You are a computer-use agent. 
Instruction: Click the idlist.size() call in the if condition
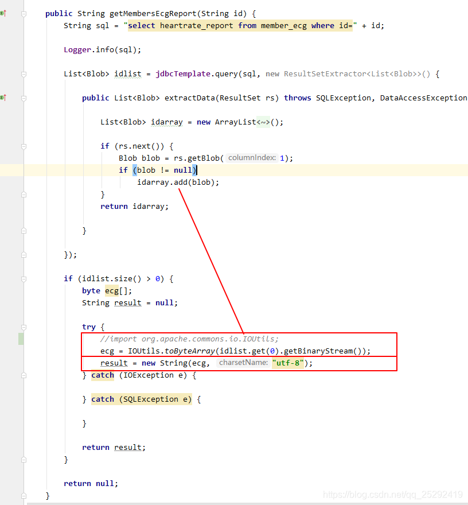click(x=112, y=278)
